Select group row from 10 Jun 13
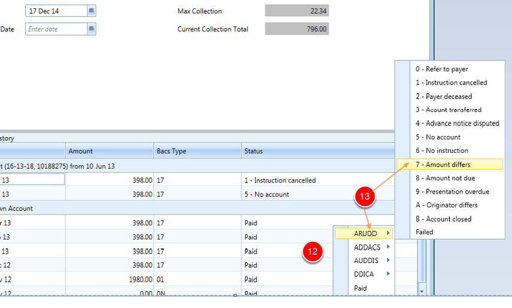The width and height of the screenshot is (512, 308). point(197,166)
